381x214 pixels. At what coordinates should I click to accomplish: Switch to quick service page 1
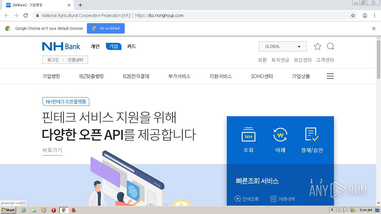311,181
